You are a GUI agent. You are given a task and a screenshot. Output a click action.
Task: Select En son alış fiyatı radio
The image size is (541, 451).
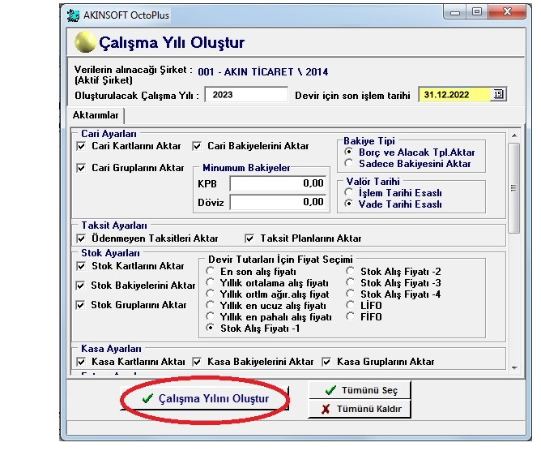[x=210, y=271]
